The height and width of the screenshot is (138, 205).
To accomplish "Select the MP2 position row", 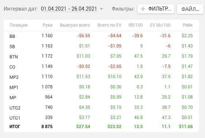I will pos(101,77).
